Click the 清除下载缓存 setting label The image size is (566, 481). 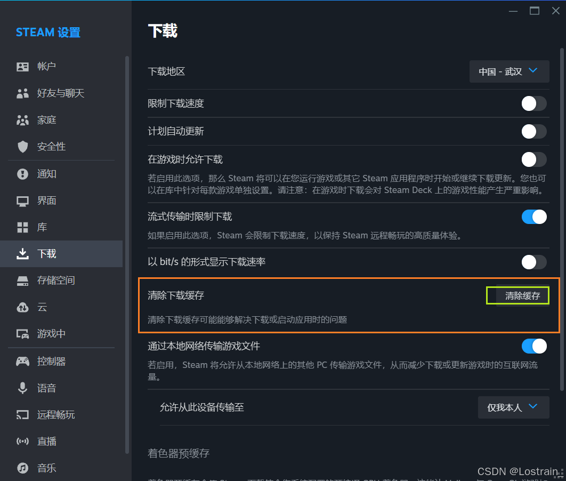[176, 296]
